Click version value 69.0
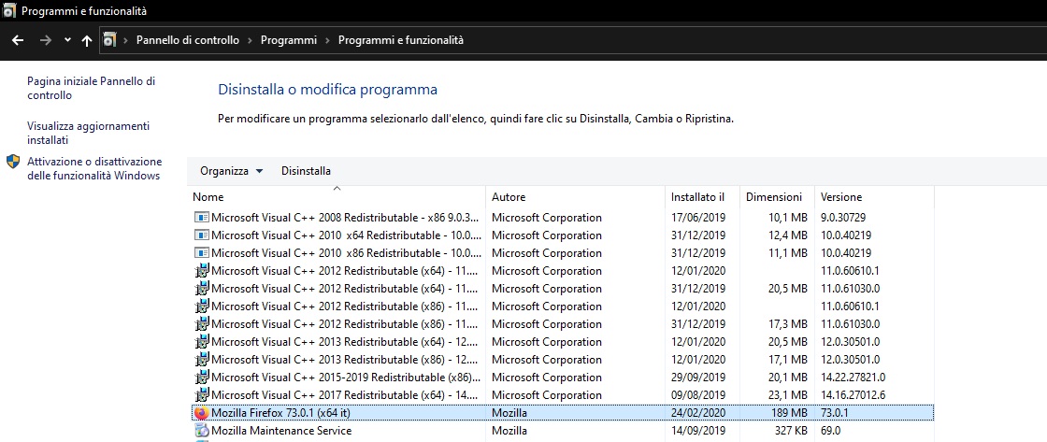This screenshot has height=442, width=1047. 831,431
